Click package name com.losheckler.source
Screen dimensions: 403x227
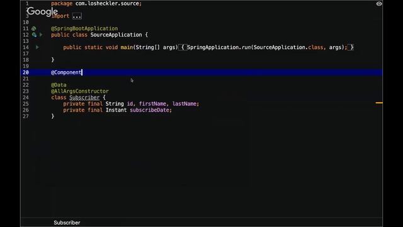pyautogui.click(x=107, y=4)
